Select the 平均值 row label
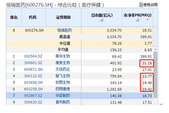The height and width of the screenshot is (113, 169). click(63, 50)
